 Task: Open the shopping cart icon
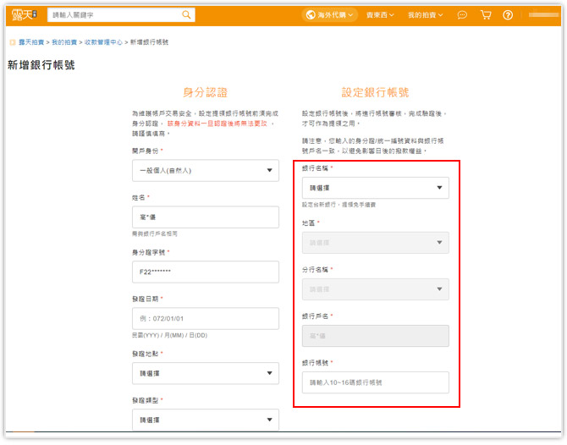pyautogui.click(x=486, y=14)
